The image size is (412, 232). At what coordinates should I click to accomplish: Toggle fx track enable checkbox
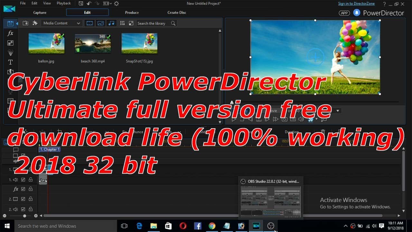[x=23, y=189]
